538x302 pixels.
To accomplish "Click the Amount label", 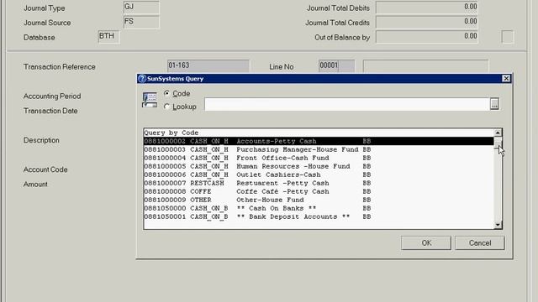I will tap(35, 185).
